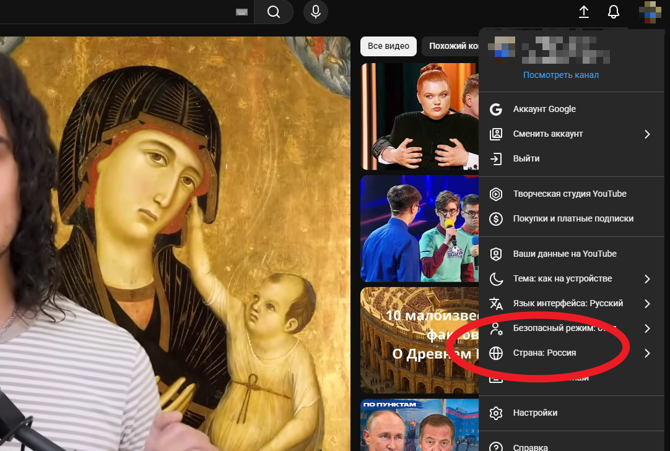
Task: Click the globe country icon
Action: [x=495, y=353]
